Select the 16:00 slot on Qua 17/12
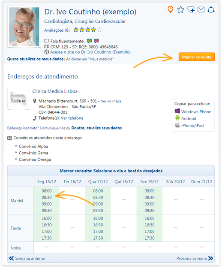Image resolution: width=222 pixels, height=268 pixels. point(98,218)
